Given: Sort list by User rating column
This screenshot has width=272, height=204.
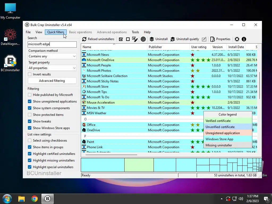Looking at the screenshot, I should [200, 47].
